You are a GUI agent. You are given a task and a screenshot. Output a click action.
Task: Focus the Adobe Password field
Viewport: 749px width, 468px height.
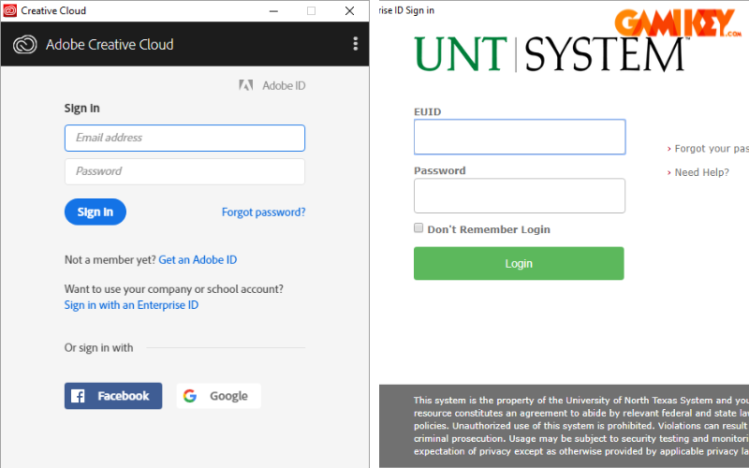point(184,171)
